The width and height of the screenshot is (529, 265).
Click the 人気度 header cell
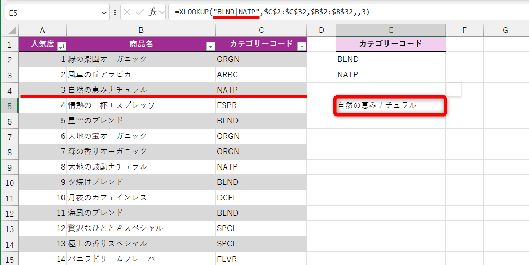click(x=42, y=44)
